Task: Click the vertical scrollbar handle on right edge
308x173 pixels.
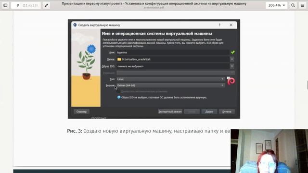Action: 307,85
